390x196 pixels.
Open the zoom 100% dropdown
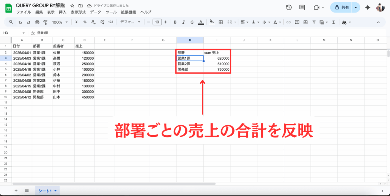click(x=59, y=22)
